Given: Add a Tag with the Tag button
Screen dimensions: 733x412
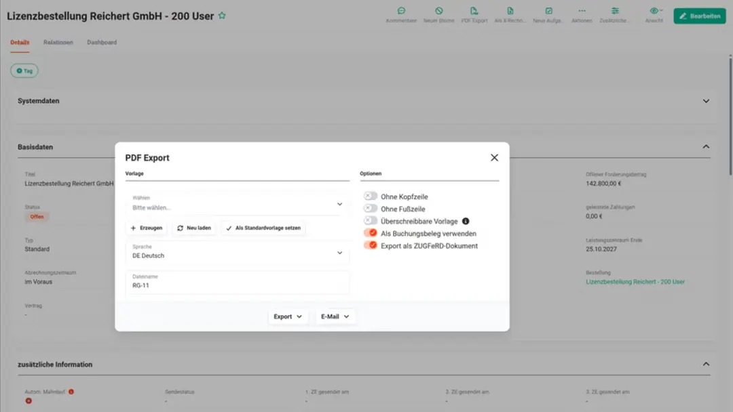Looking at the screenshot, I should click(x=24, y=71).
